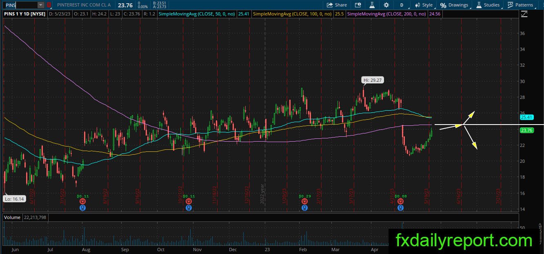This screenshot has width=544, height=254.
Task: Click the Lo: 16.14 price bubble
Action: (14, 199)
